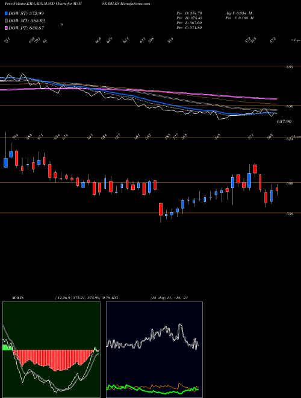Click the 589 price axis label

coord(290,183)
